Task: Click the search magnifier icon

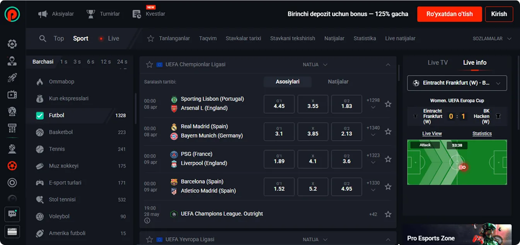Action: [x=43, y=39]
